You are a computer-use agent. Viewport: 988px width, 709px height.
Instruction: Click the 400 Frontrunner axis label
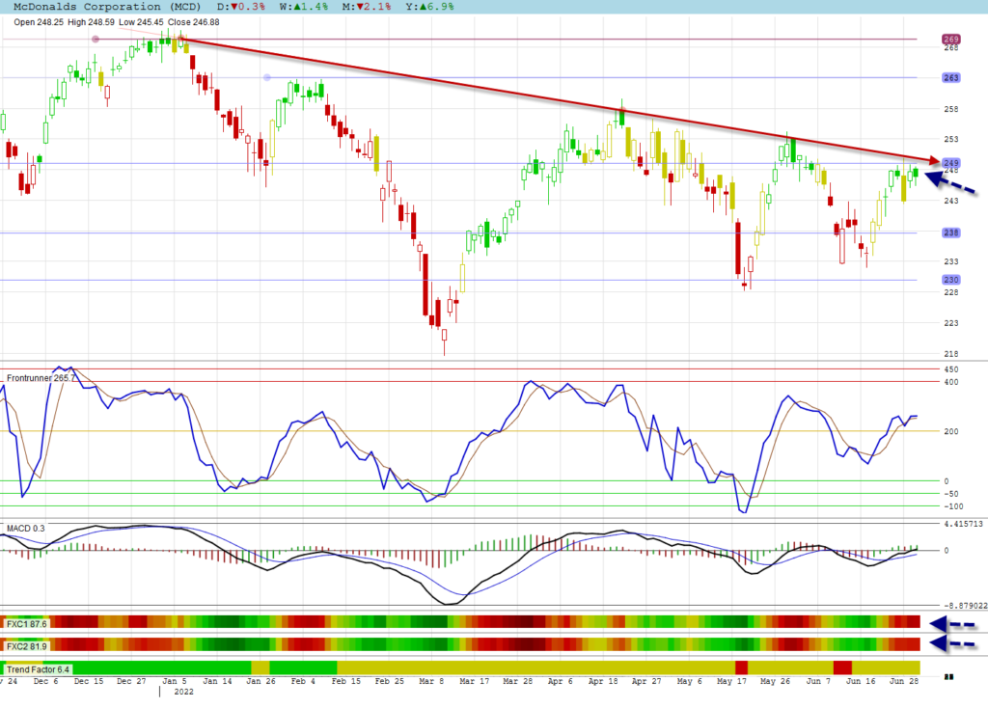point(950,383)
